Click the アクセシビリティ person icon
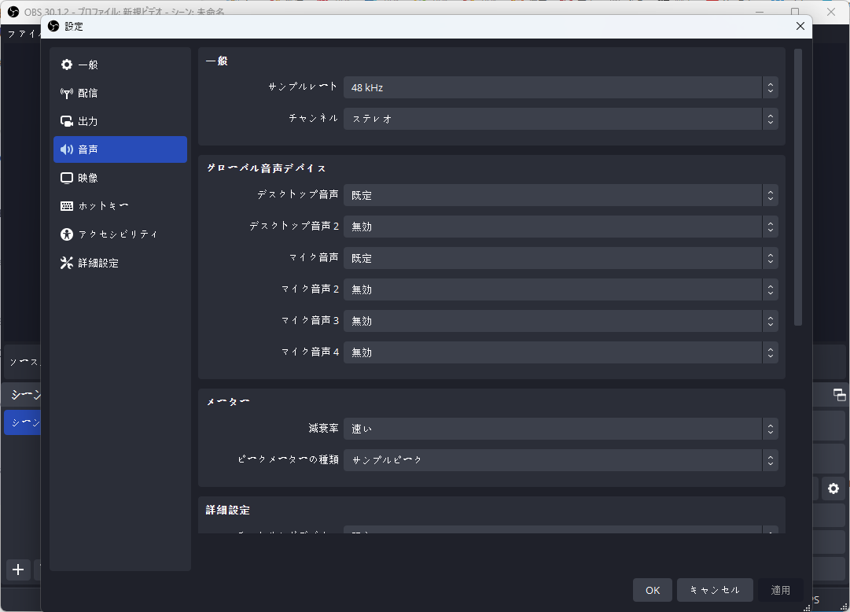This screenshot has width=850, height=612. click(x=67, y=234)
